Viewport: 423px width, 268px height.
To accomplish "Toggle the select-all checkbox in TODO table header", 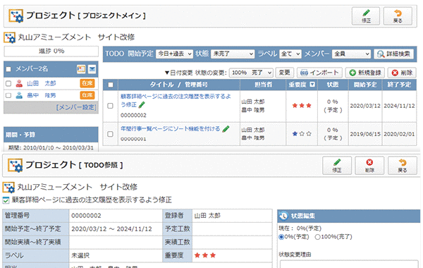I will click(111, 85).
